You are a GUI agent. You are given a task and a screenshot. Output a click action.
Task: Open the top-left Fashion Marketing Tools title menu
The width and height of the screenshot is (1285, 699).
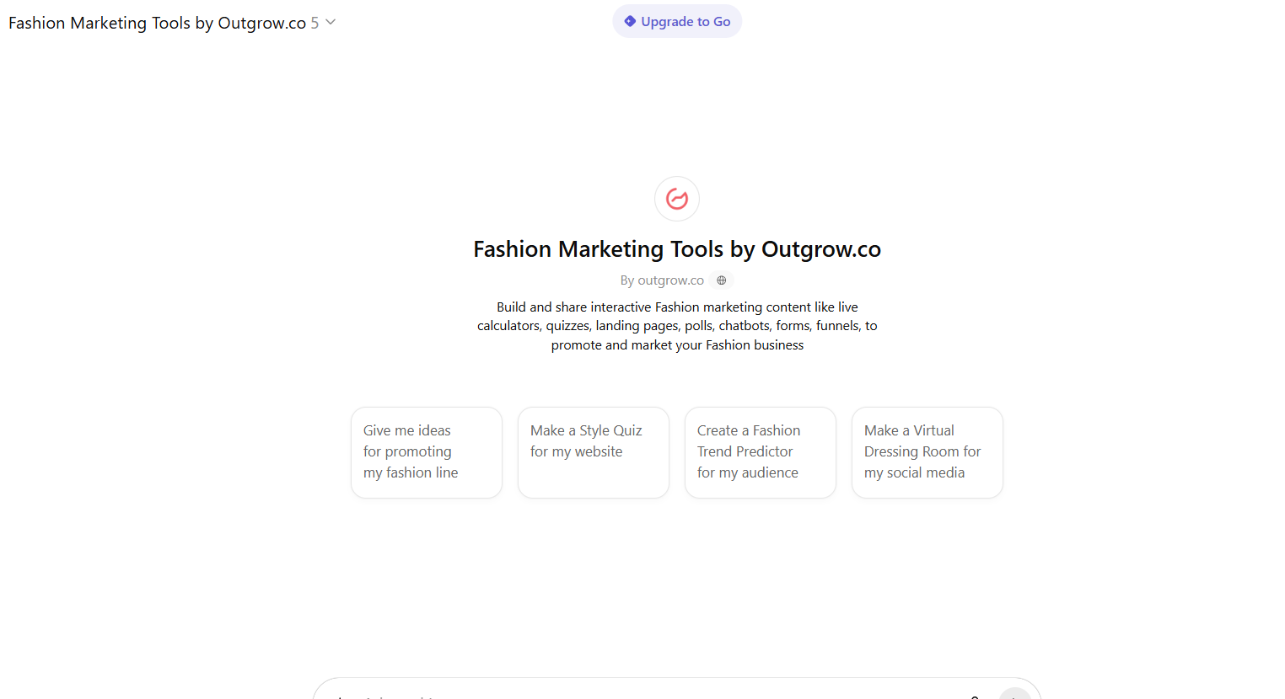(x=157, y=23)
